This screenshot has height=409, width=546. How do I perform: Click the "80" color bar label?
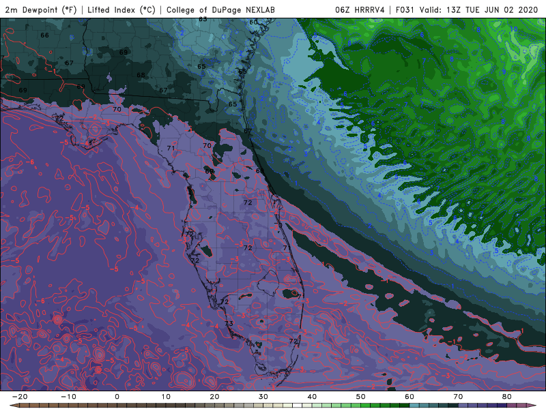pos(507,397)
